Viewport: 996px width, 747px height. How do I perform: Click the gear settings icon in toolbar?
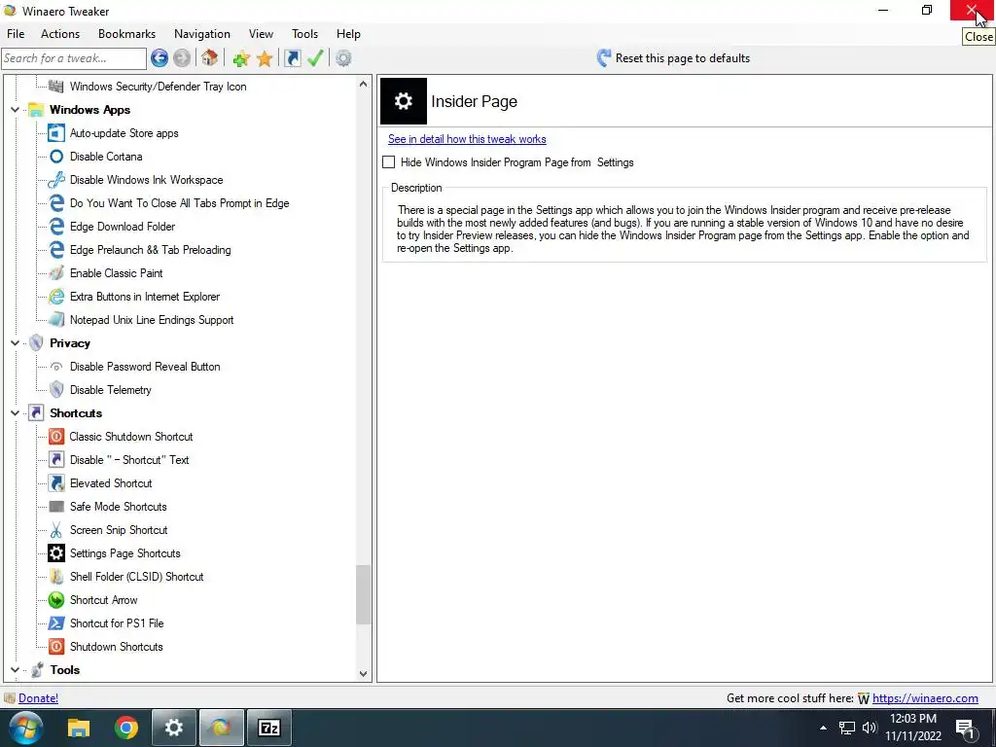(343, 58)
